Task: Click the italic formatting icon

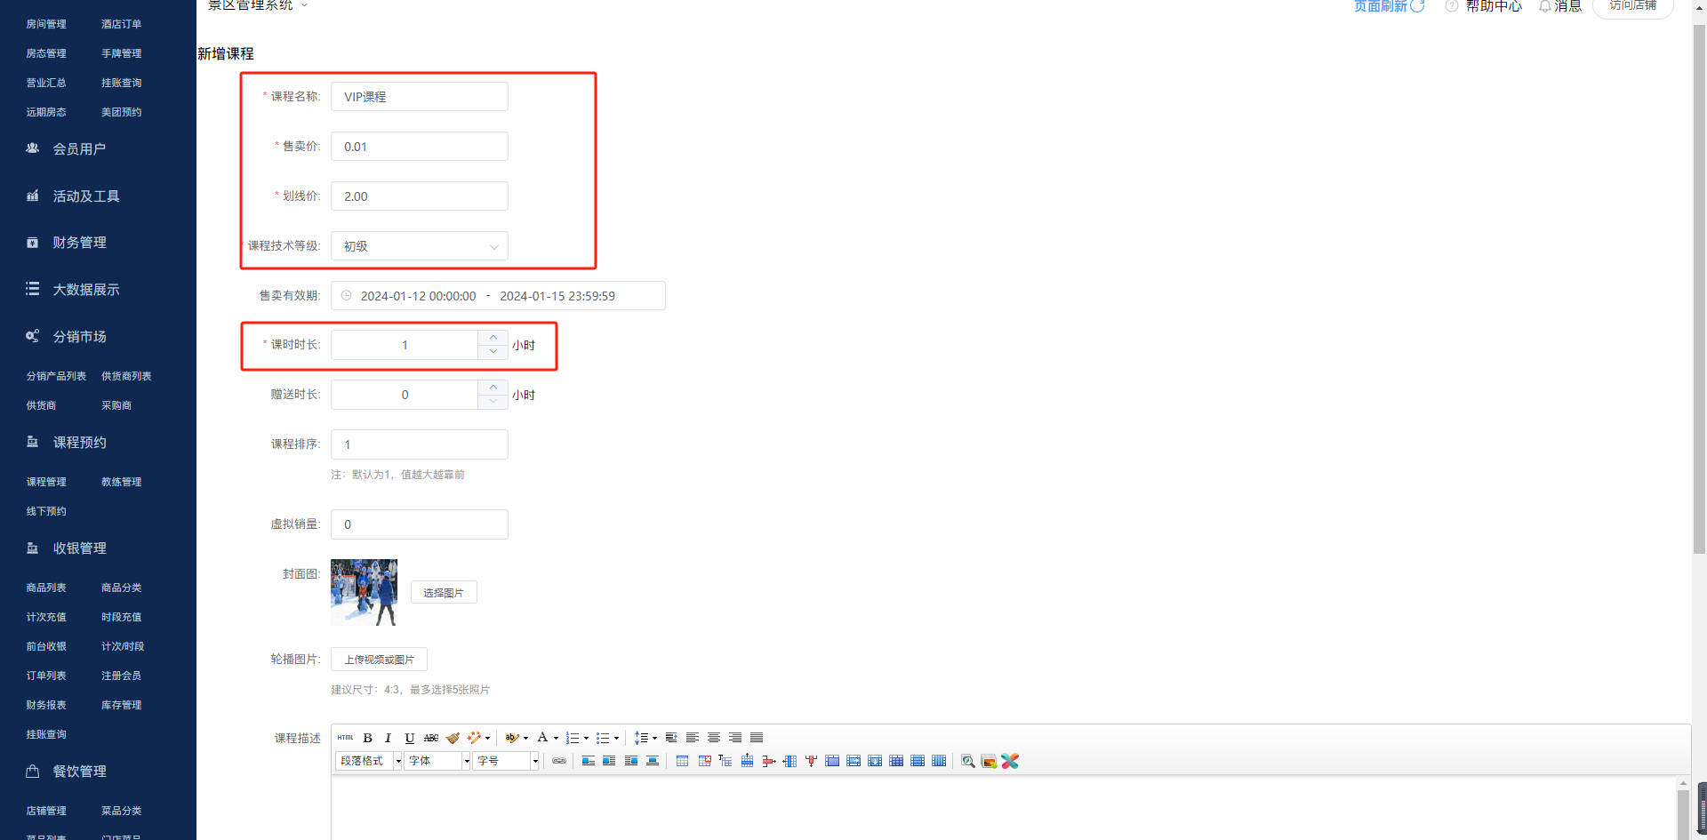Action: coord(388,738)
